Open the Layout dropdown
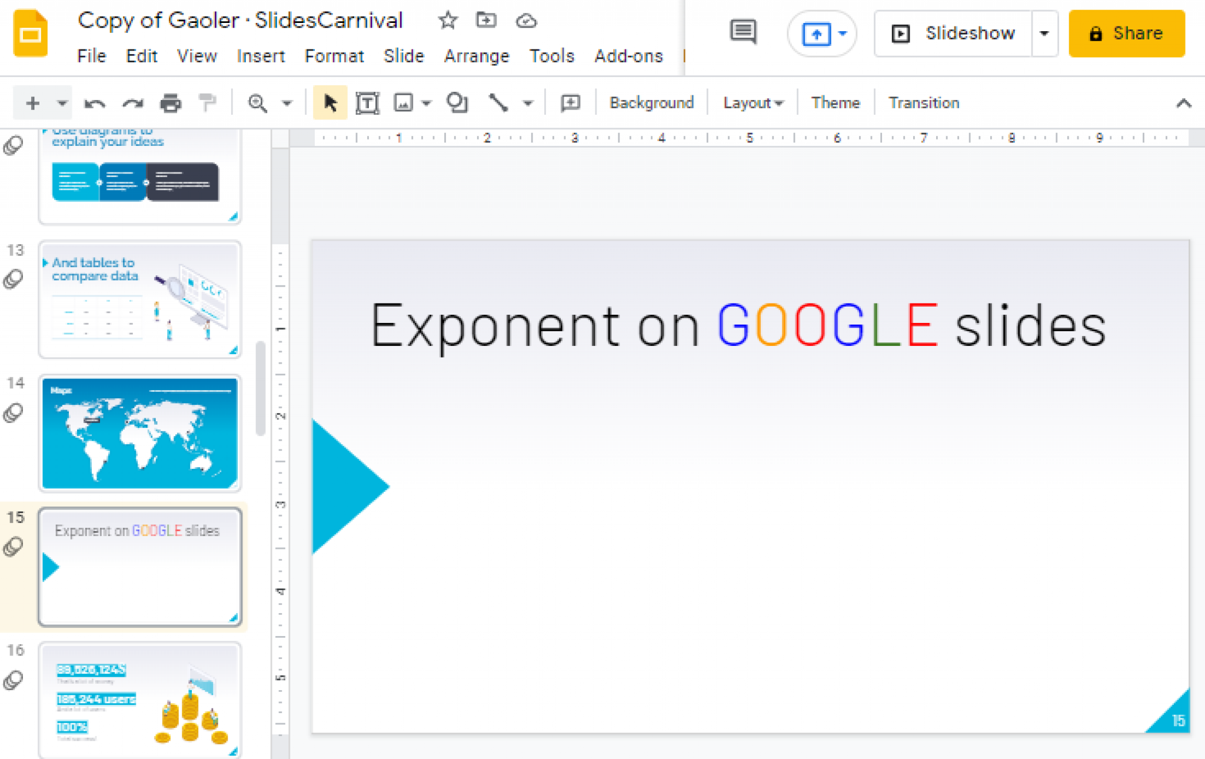Viewport: 1205px width, 759px height. click(x=753, y=103)
